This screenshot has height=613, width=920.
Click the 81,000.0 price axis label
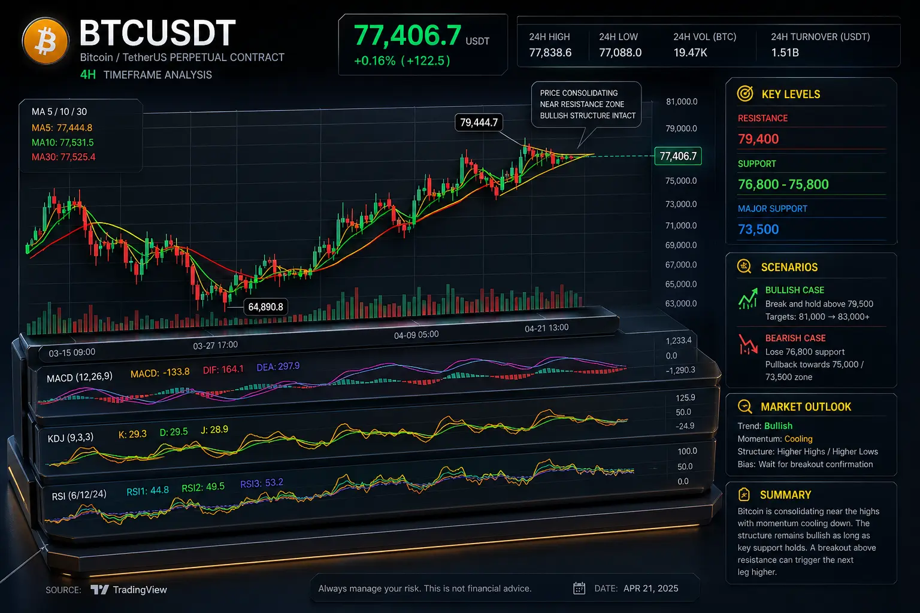coord(682,102)
